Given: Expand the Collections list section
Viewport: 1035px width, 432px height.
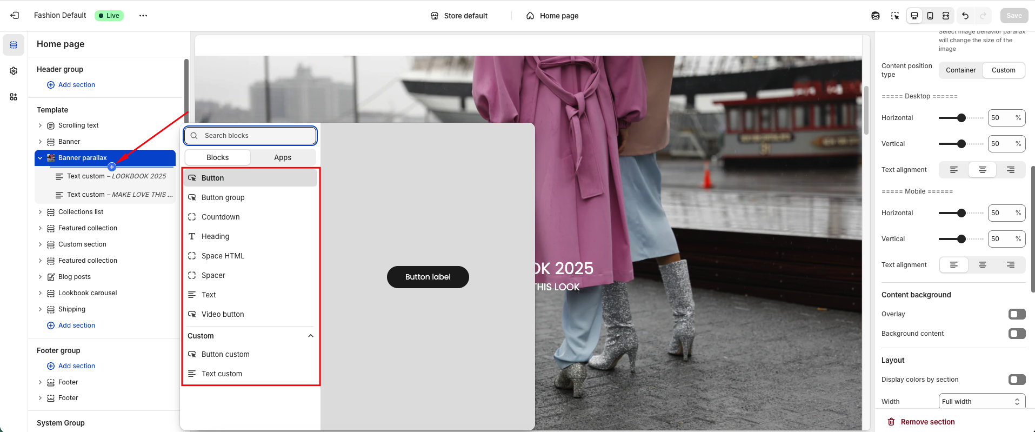Looking at the screenshot, I should click(x=40, y=212).
